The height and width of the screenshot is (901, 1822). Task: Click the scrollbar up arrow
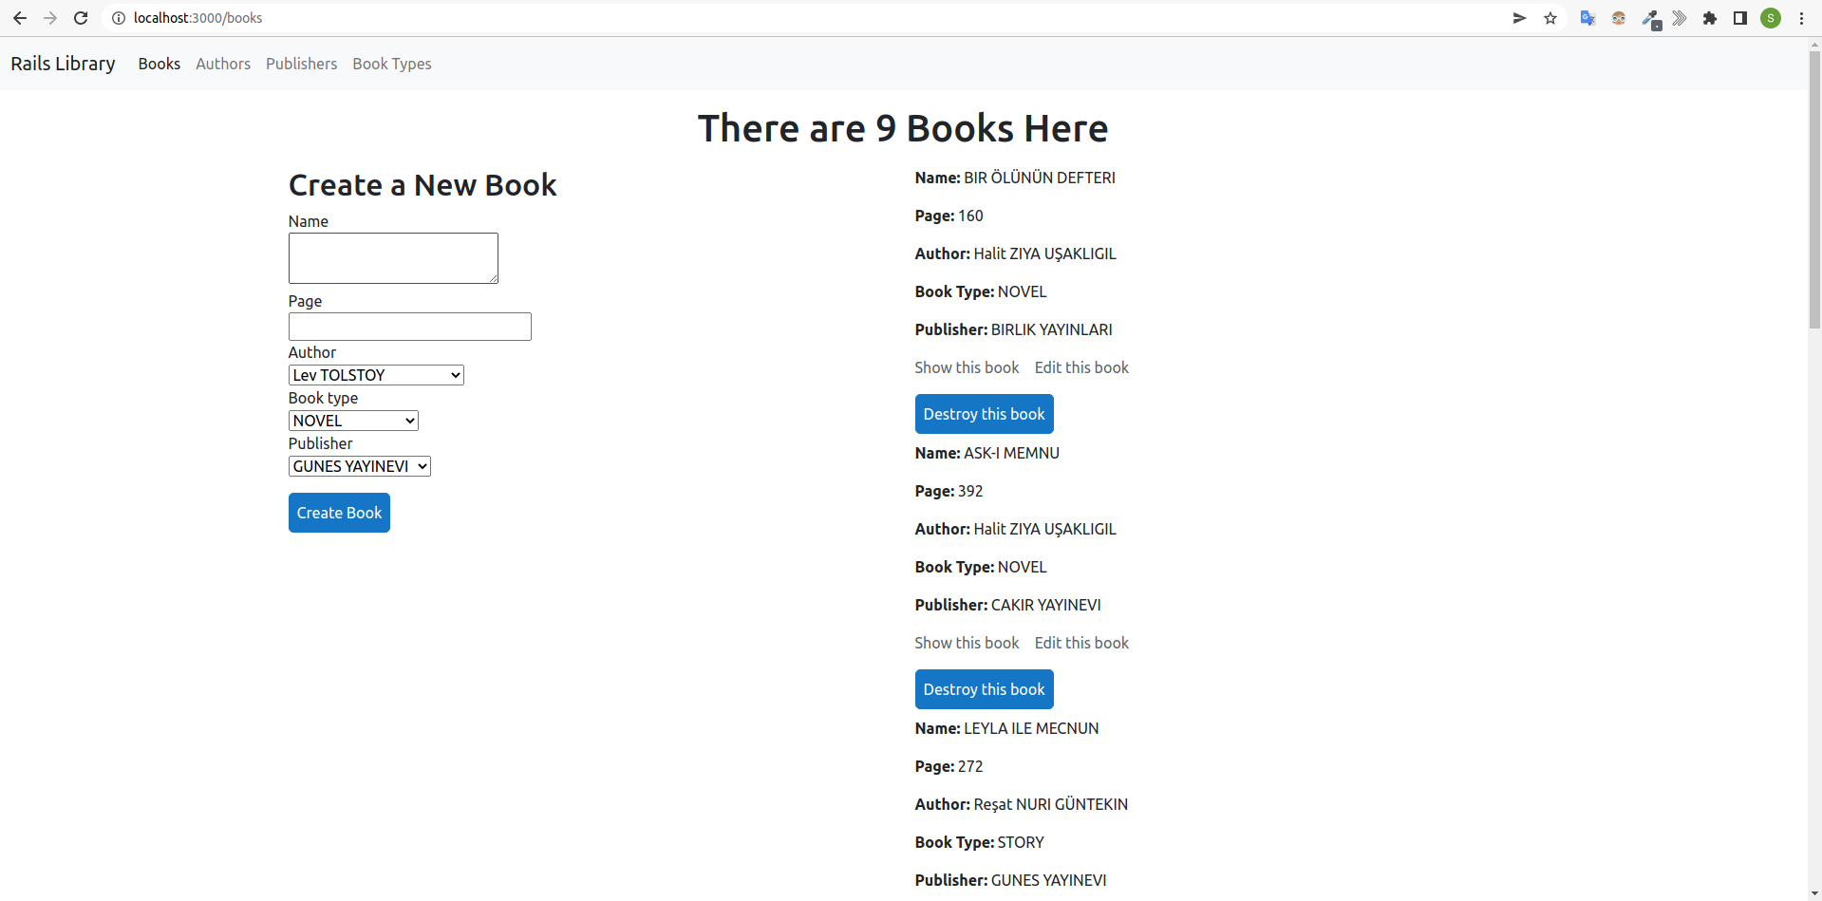(1814, 44)
